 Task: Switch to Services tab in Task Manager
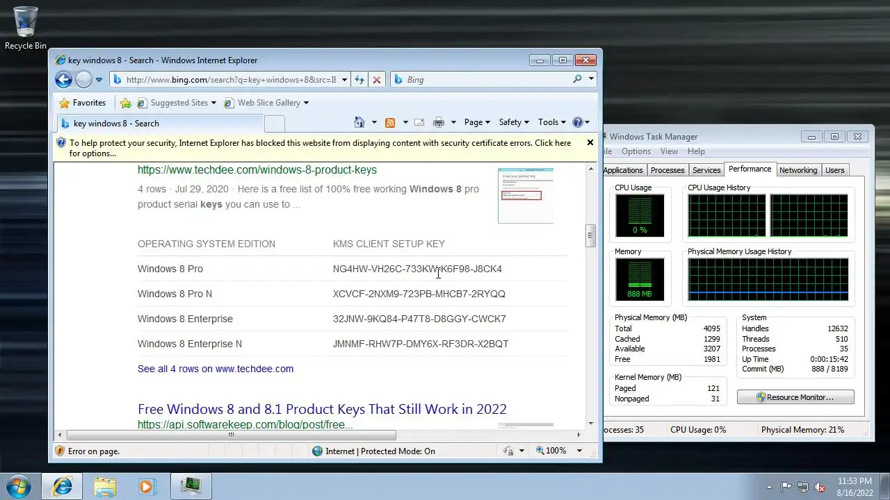[x=706, y=170]
